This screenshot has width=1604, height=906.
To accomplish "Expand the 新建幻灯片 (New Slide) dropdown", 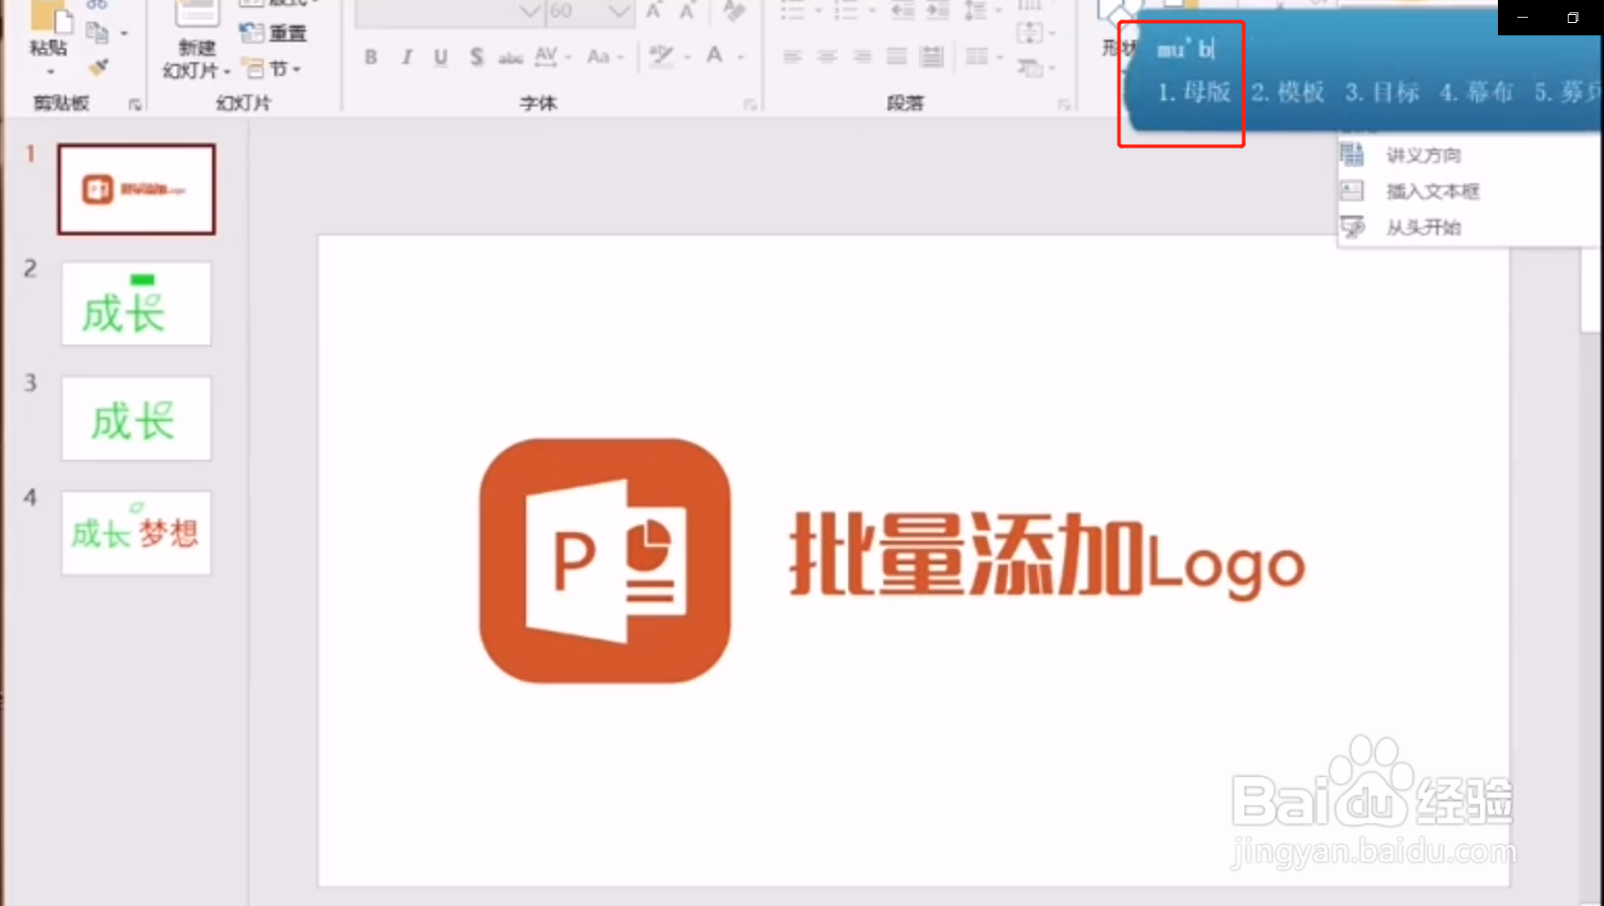I will coord(227,71).
